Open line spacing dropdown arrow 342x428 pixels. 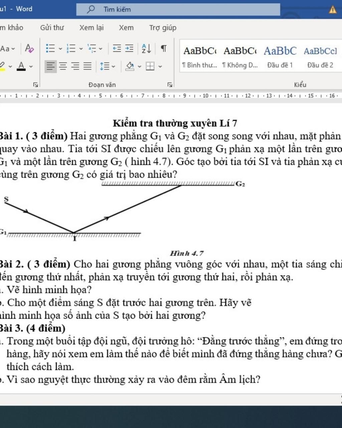point(113,67)
